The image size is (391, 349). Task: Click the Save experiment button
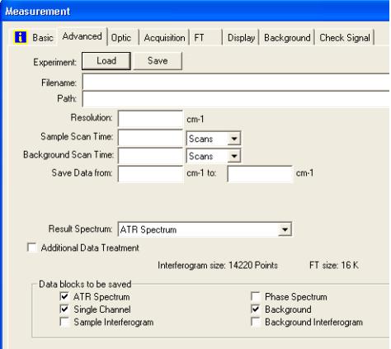tap(158, 61)
